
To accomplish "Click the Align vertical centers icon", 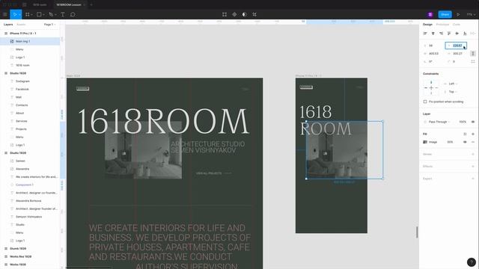I will (x=457, y=33).
